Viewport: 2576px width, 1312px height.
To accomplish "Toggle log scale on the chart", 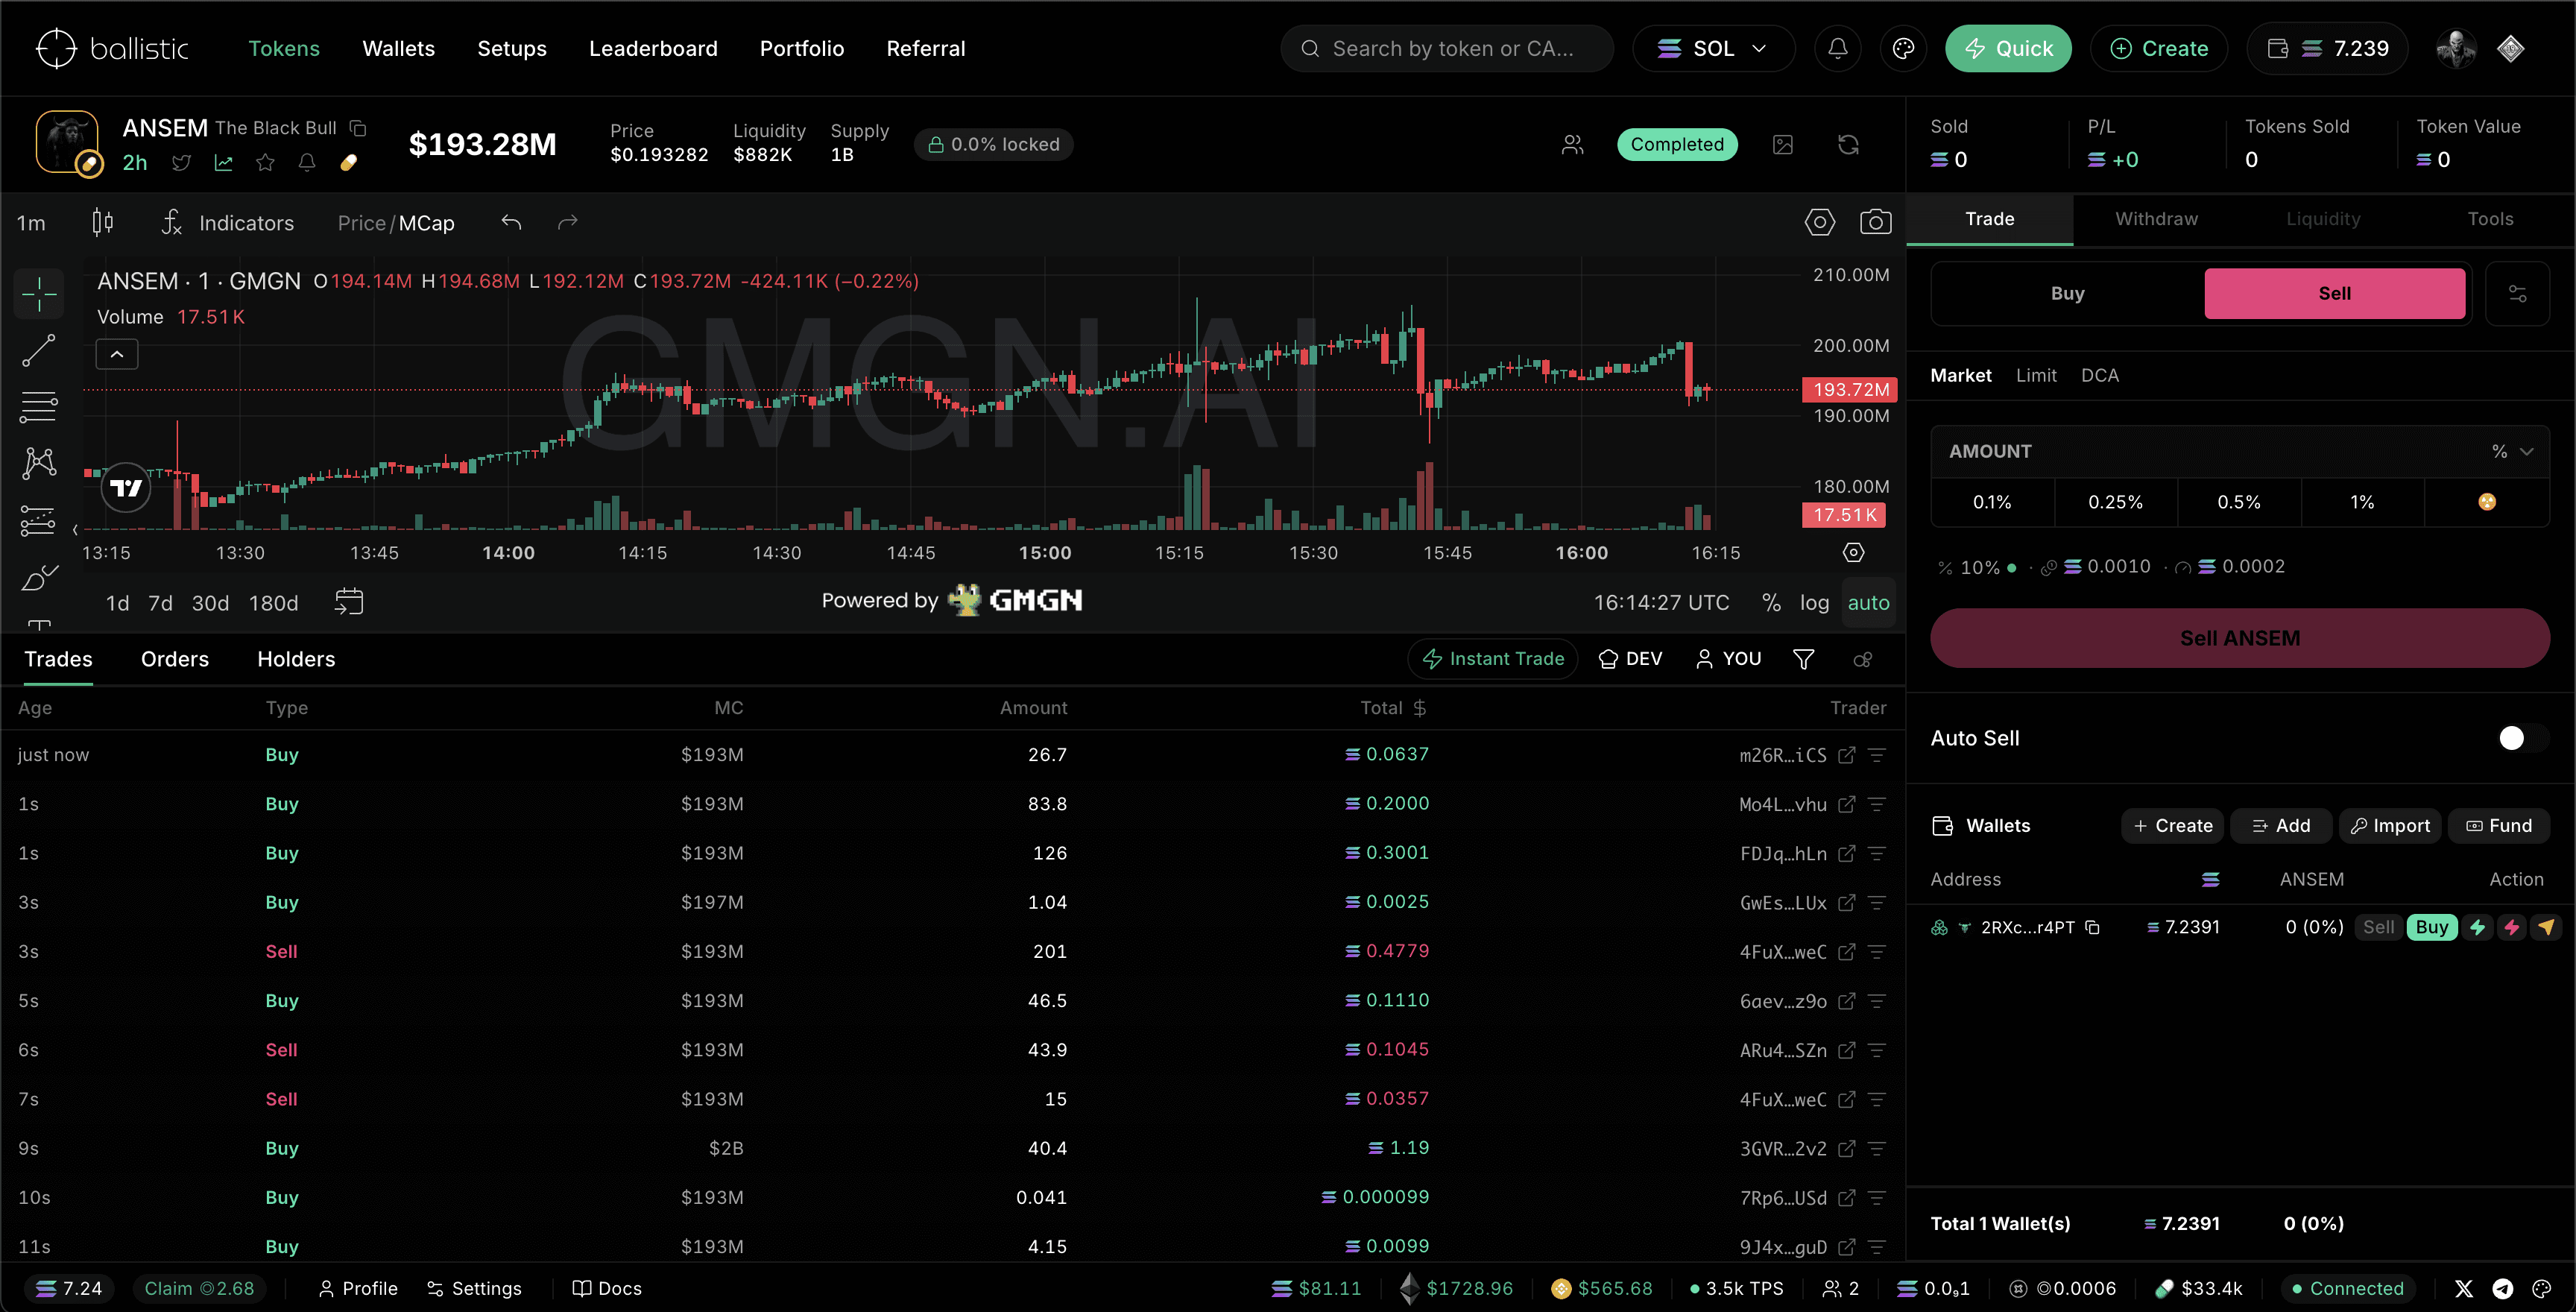I will click(1814, 603).
